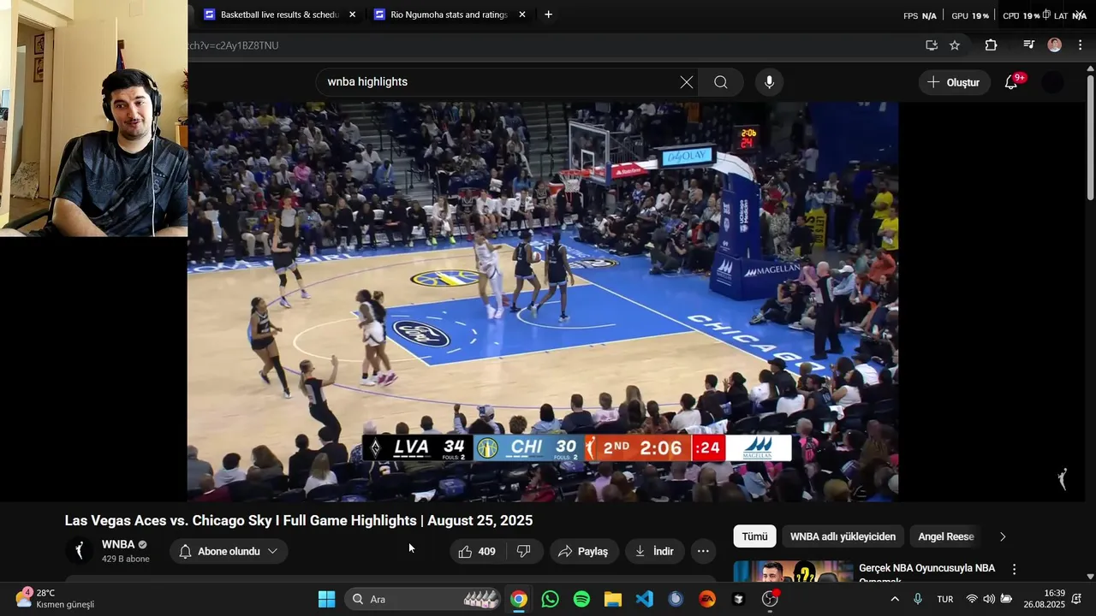1096x616 pixels.
Task: Open File Explorer from taskbar
Action: [613, 599]
